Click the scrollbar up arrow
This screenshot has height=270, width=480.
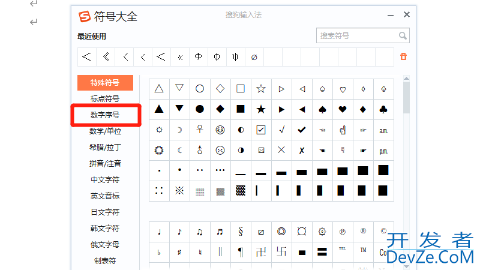[x=406, y=79]
